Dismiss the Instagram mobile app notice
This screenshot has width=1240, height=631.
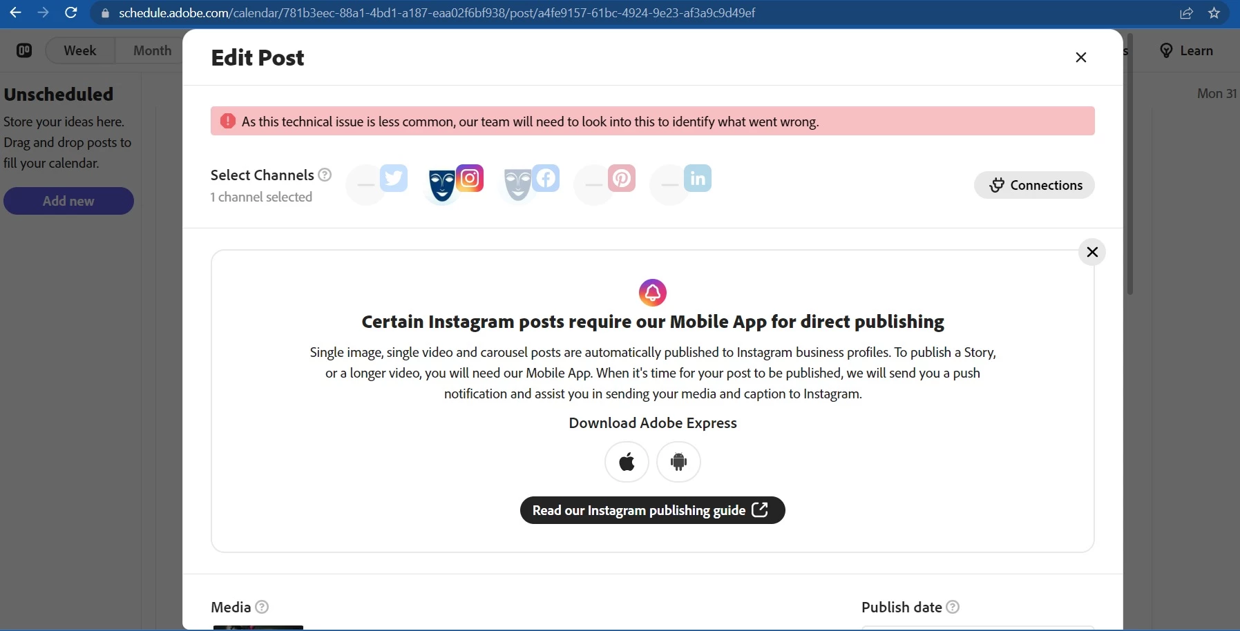tap(1092, 252)
